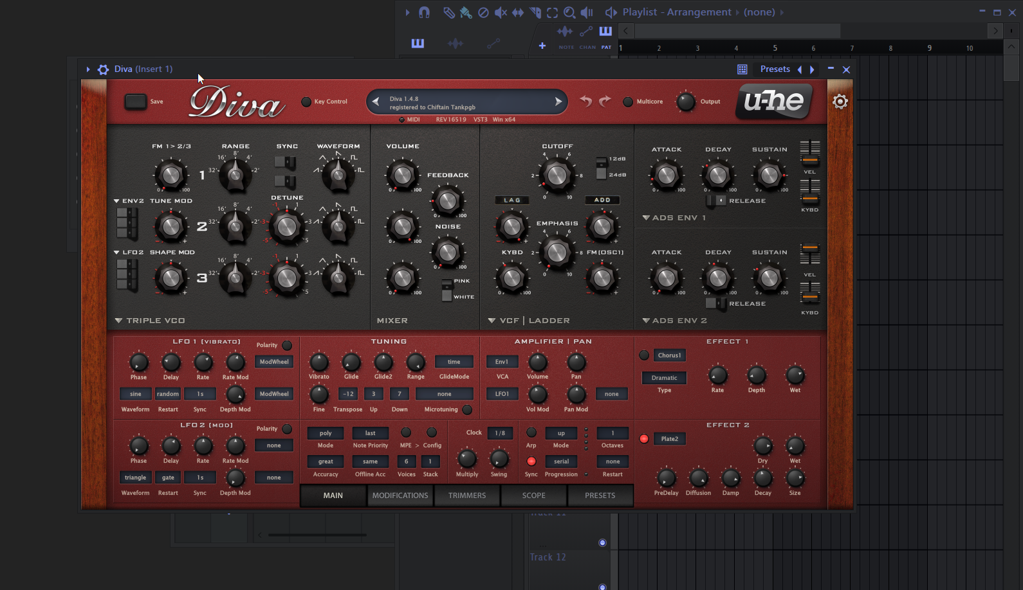Select the slice tool in Playlist toolbar

pyautogui.click(x=535, y=12)
